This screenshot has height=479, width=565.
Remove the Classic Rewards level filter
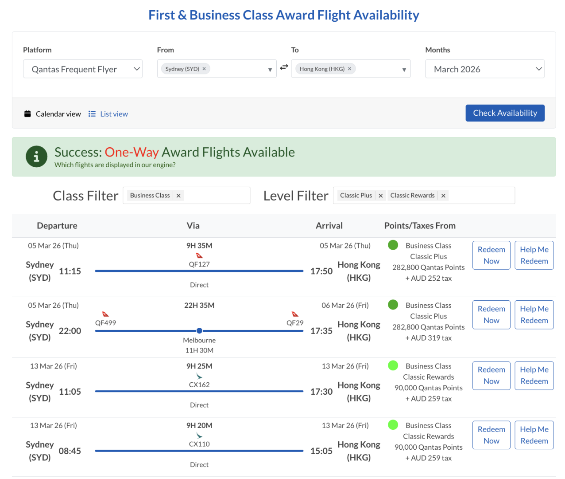pos(443,196)
